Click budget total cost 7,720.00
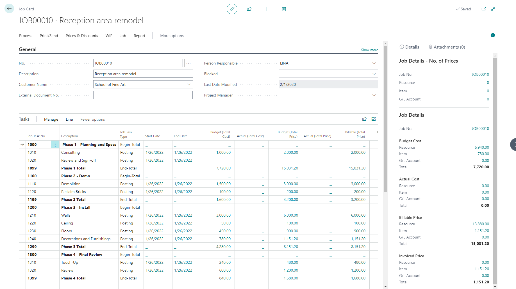The image size is (516, 289). coord(223,168)
